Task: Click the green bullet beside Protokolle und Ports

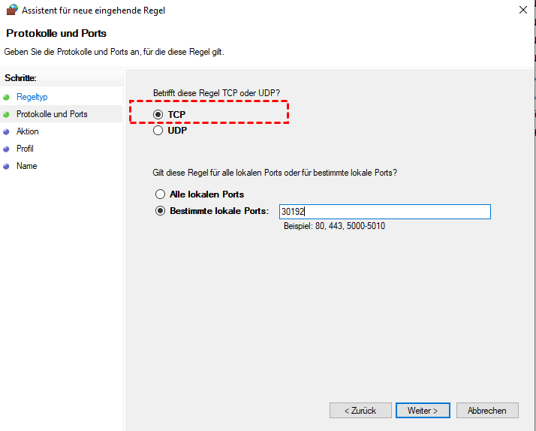Action: pyautogui.click(x=7, y=115)
